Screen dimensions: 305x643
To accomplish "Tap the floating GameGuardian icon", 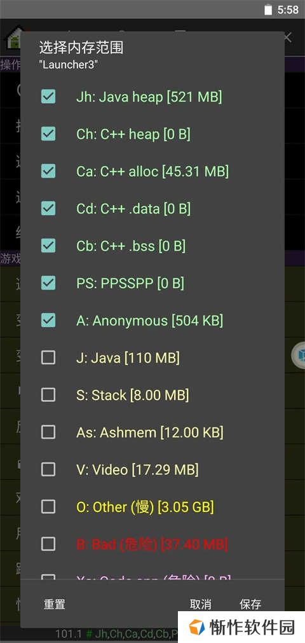I will tap(299, 356).
